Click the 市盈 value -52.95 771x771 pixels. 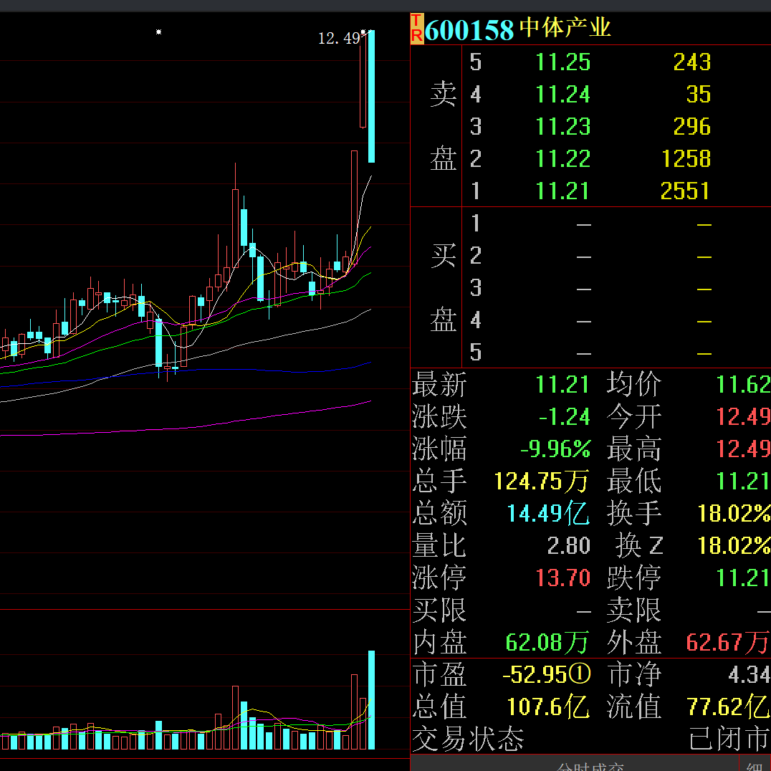click(546, 675)
